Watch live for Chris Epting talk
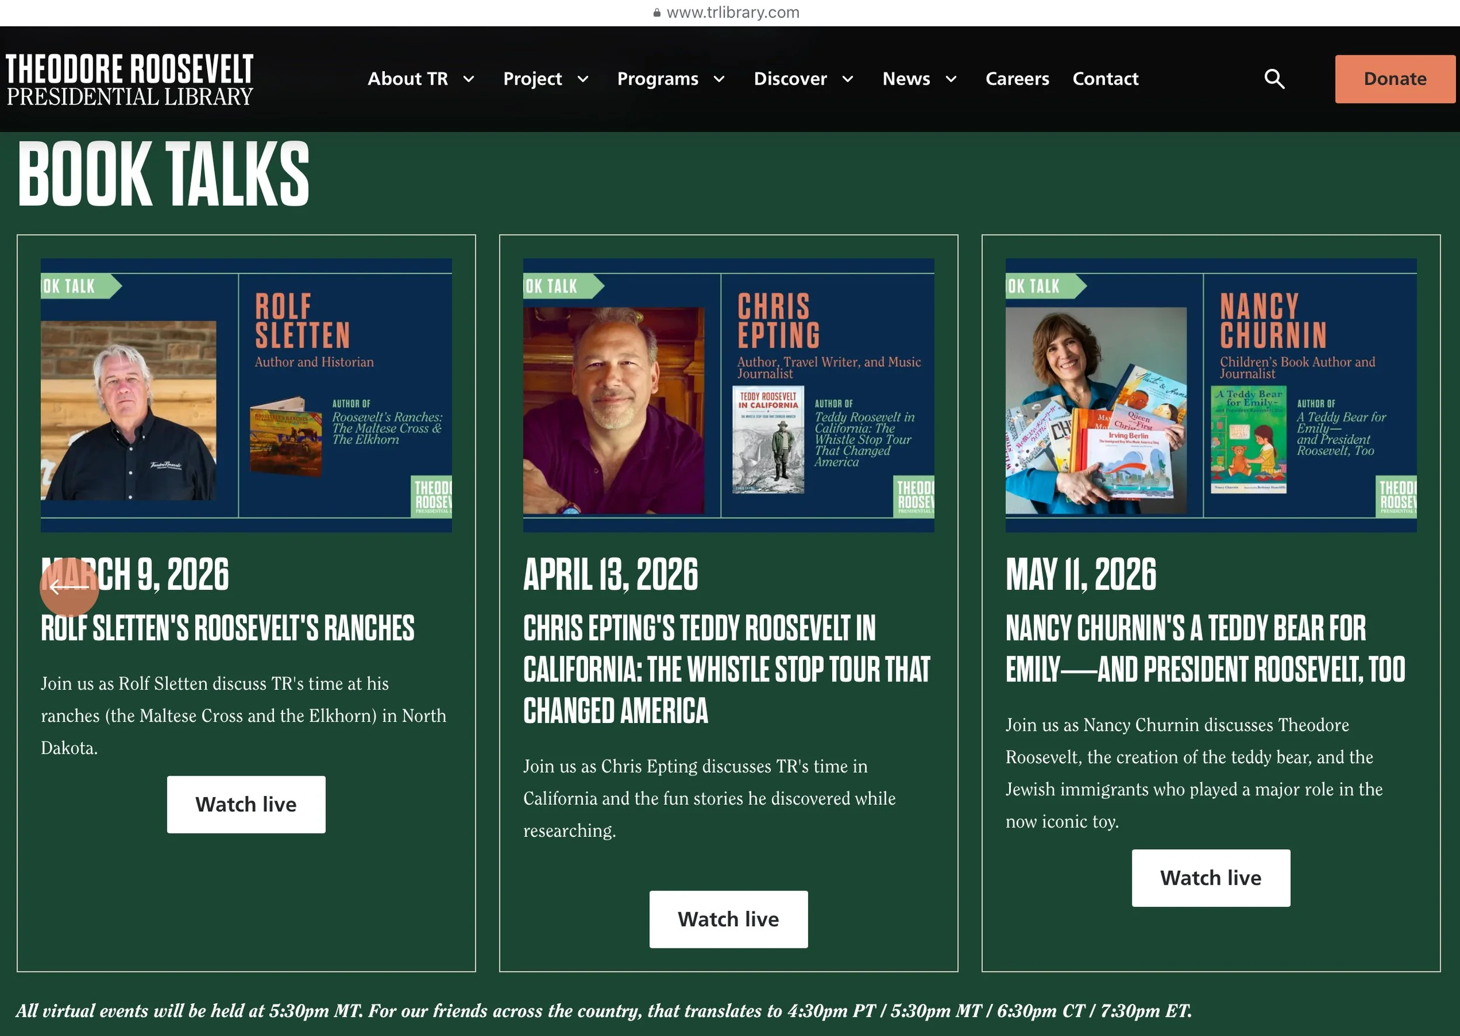 coord(728,919)
